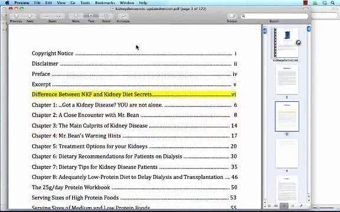Click the green triangle menu bar icon

tap(315, 3)
